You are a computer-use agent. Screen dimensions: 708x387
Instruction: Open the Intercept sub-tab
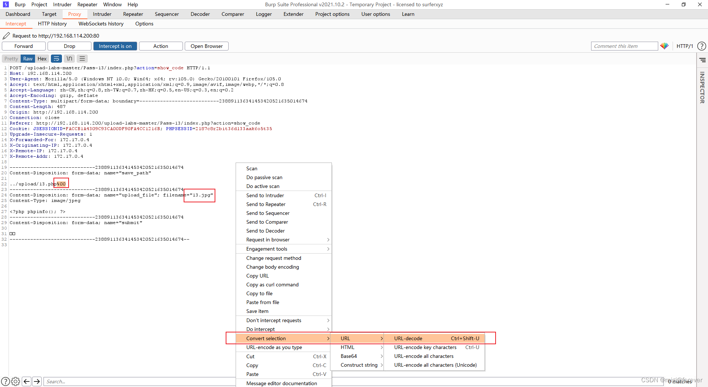(x=16, y=24)
